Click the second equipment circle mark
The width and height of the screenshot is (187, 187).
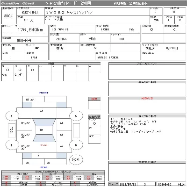click(20, 70)
